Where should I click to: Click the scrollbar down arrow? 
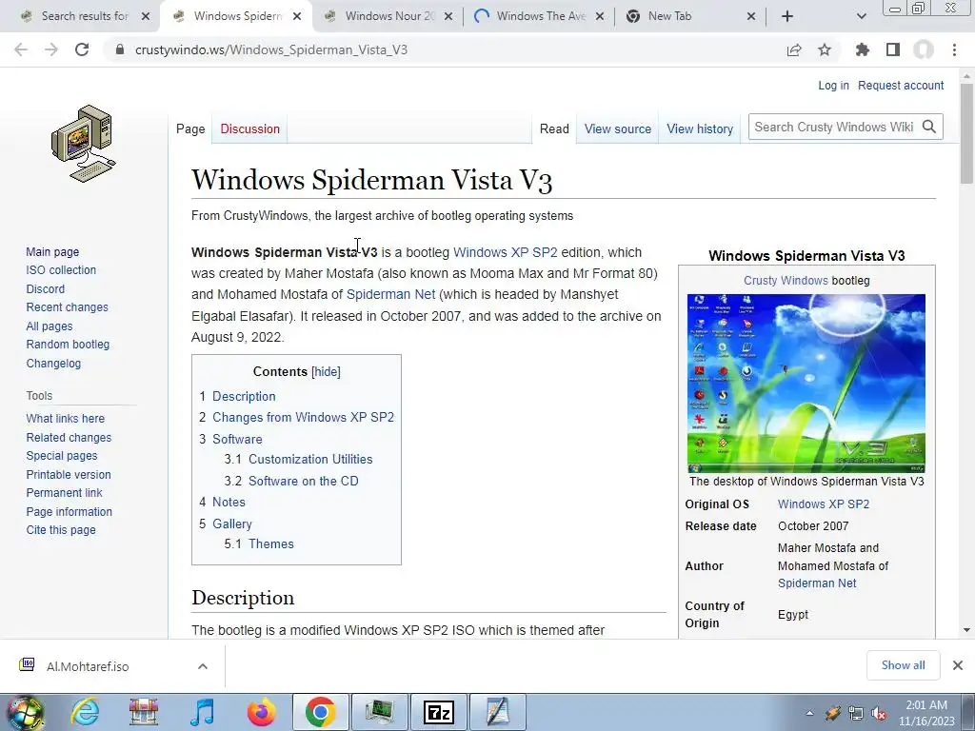966,630
